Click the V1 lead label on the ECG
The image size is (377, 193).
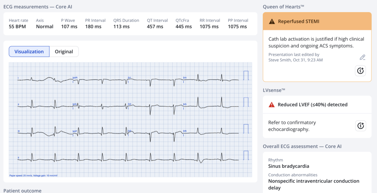click(x=130, y=78)
